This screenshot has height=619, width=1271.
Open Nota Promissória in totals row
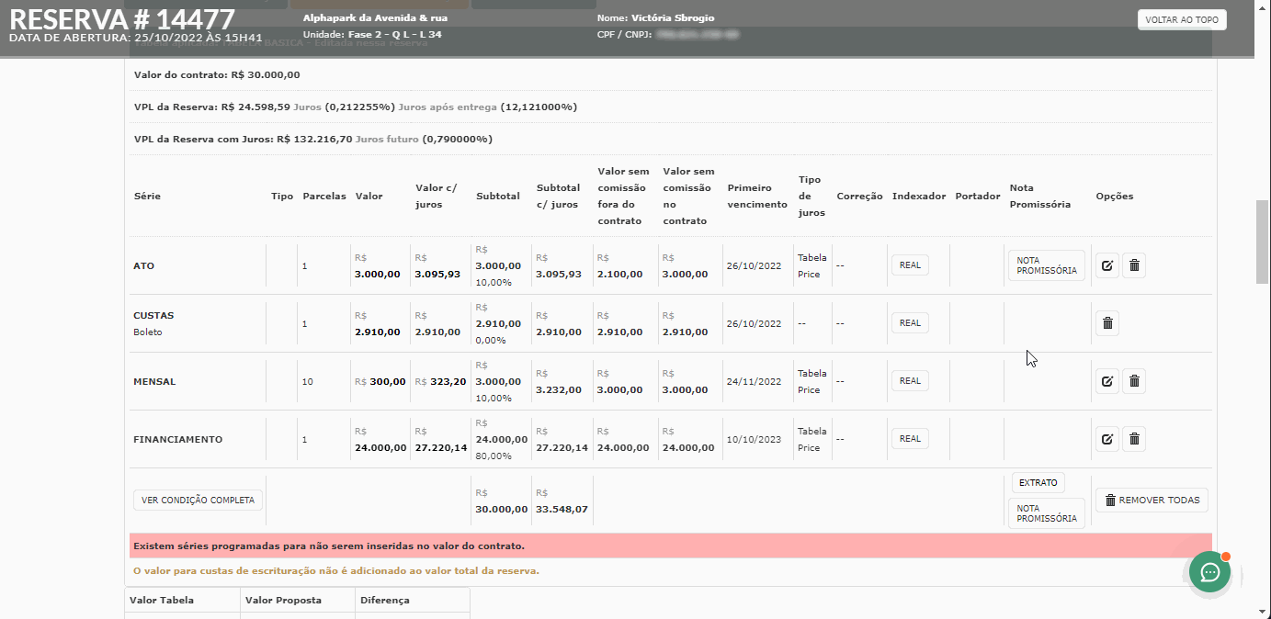(1046, 513)
